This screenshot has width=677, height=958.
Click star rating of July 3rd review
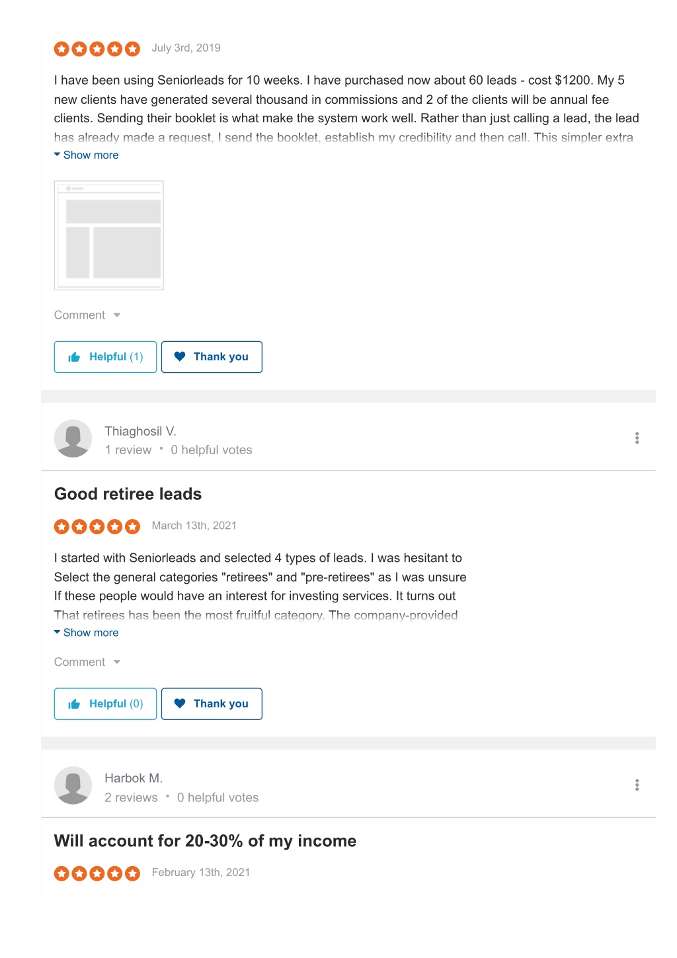97,48
